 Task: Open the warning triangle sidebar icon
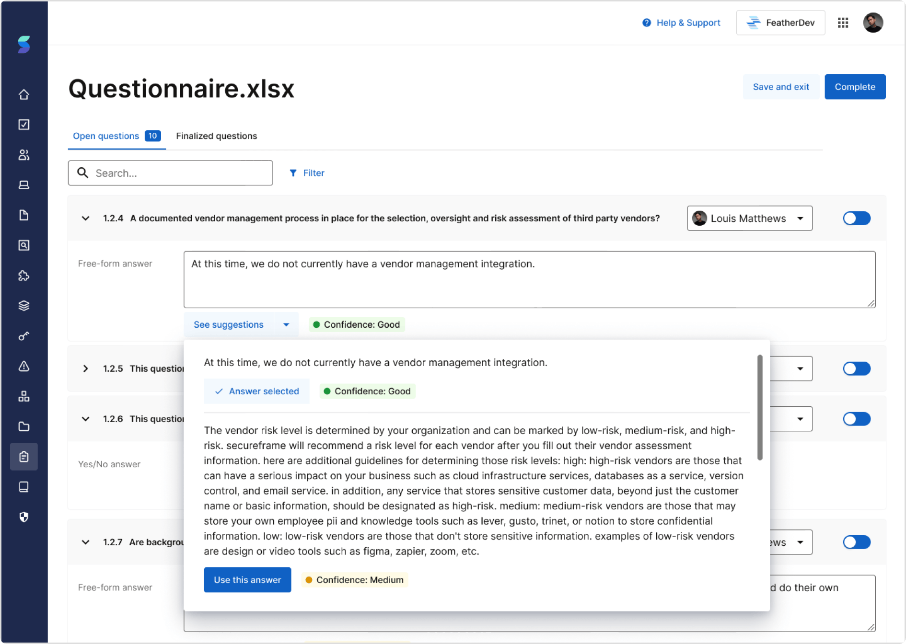coord(24,367)
